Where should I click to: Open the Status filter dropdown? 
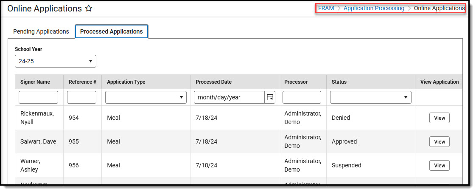click(x=371, y=97)
